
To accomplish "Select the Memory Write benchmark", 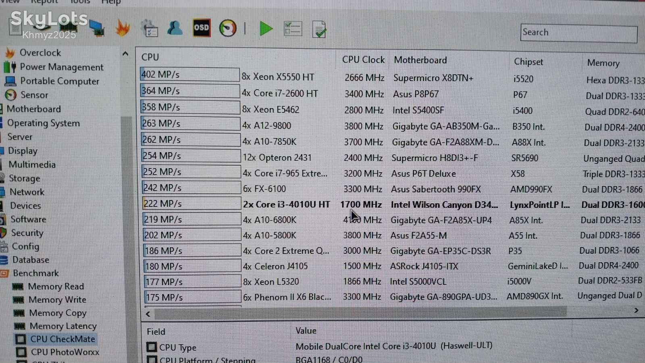I will [57, 300].
